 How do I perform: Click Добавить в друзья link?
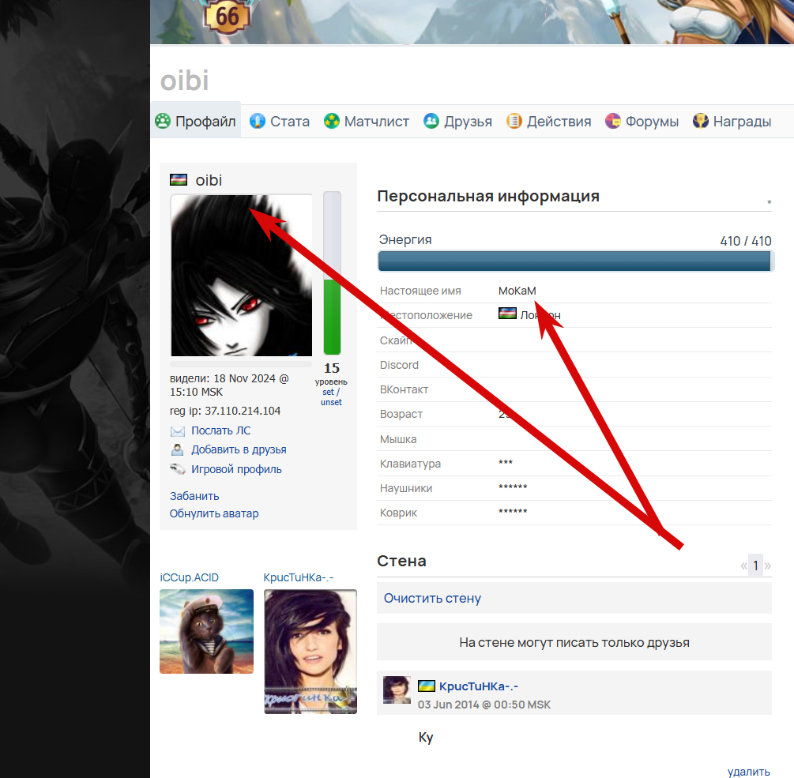(239, 449)
